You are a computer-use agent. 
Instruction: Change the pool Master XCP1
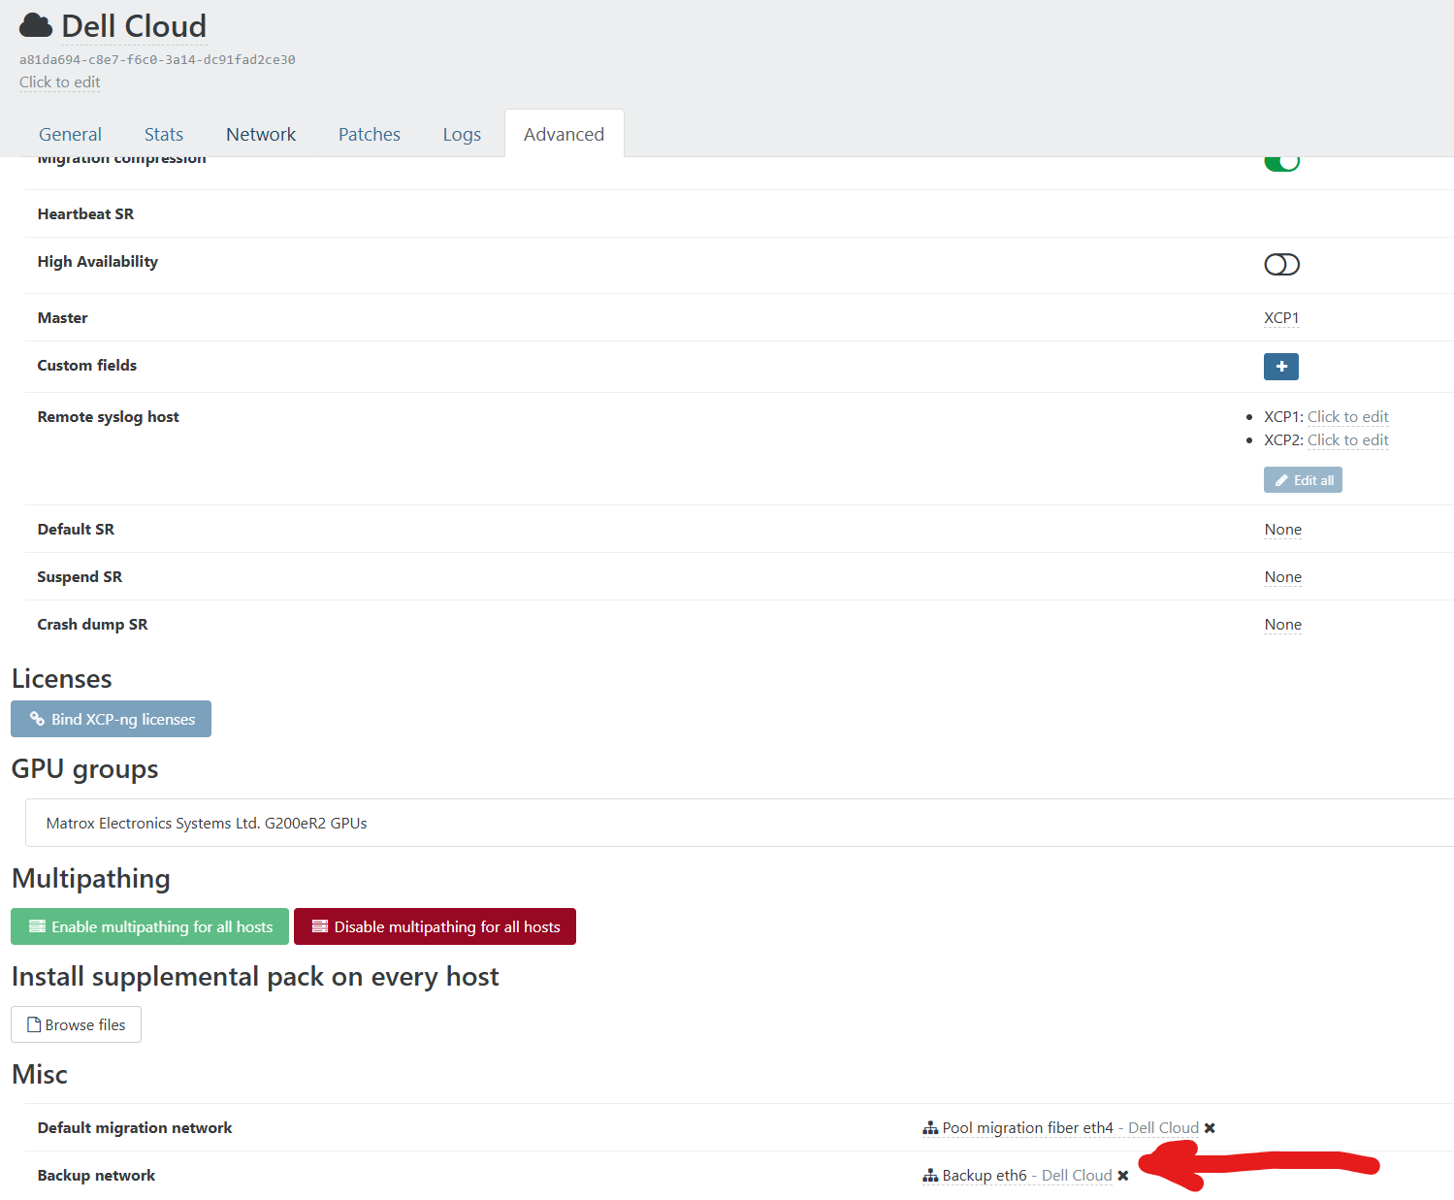1280,318
